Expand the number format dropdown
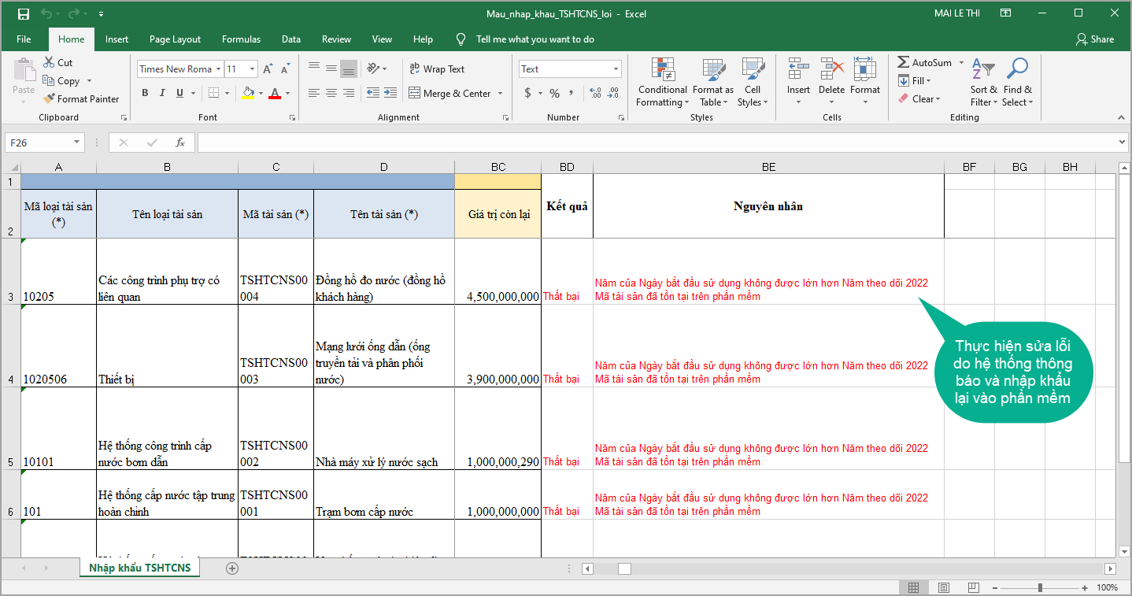Screen dimensions: 1132x596 [615, 69]
